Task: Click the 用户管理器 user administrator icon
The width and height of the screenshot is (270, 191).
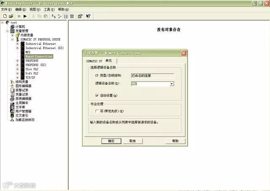Action: coord(12,111)
